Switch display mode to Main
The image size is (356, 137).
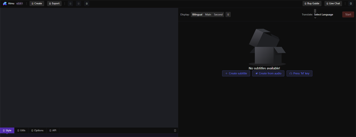click(x=208, y=15)
